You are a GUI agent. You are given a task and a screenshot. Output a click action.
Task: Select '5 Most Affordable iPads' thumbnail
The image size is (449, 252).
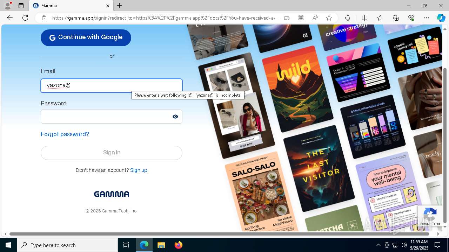point(373,127)
